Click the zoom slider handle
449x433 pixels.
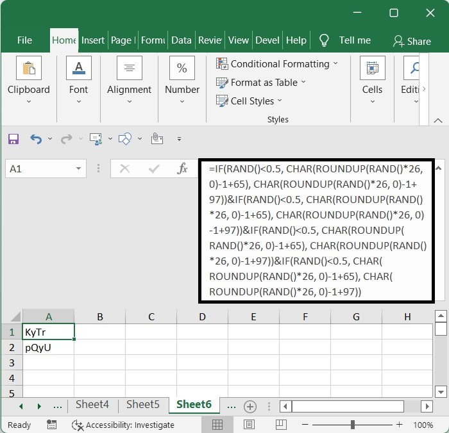(353, 425)
